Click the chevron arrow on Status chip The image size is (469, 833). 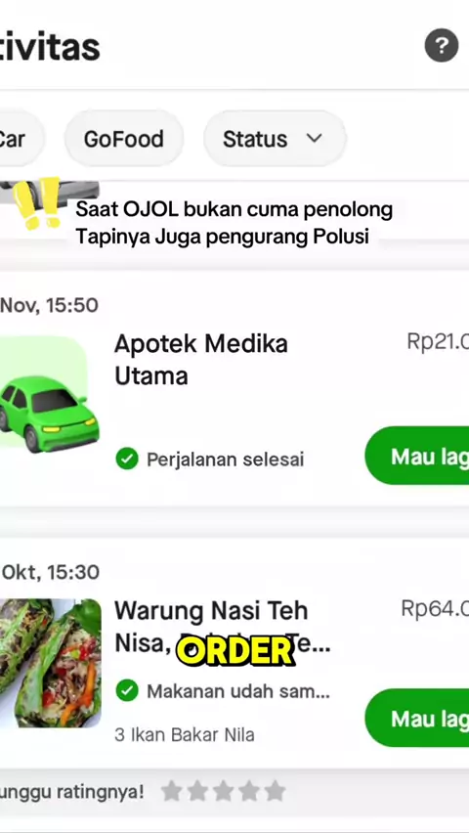pos(315,139)
